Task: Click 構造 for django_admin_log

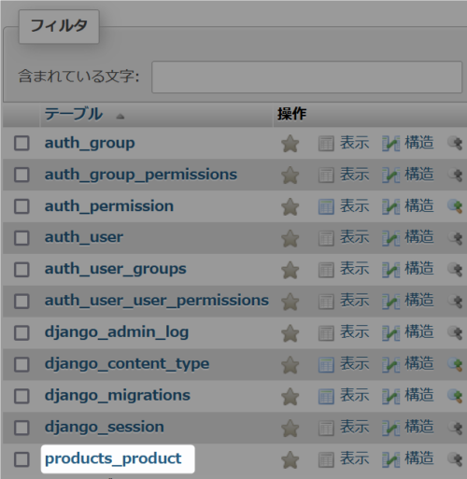Action: (x=419, y=331)
